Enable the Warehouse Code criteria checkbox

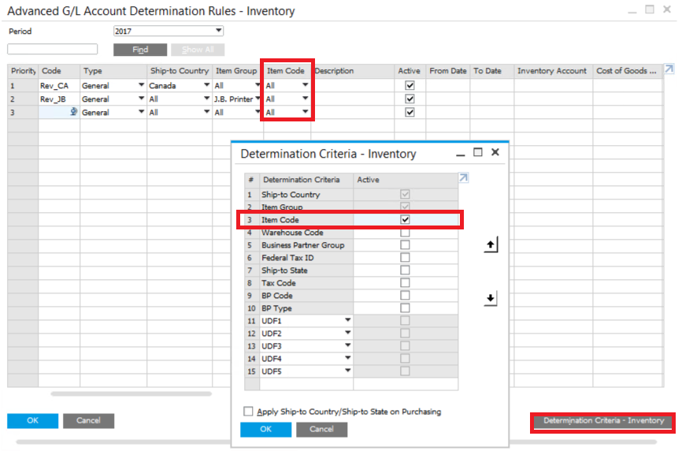click(x=405, y=233)
